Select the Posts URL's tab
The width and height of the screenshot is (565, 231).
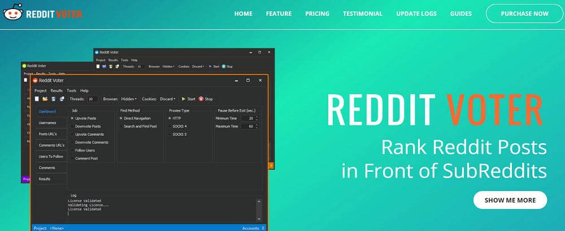[x=51, y=134]
